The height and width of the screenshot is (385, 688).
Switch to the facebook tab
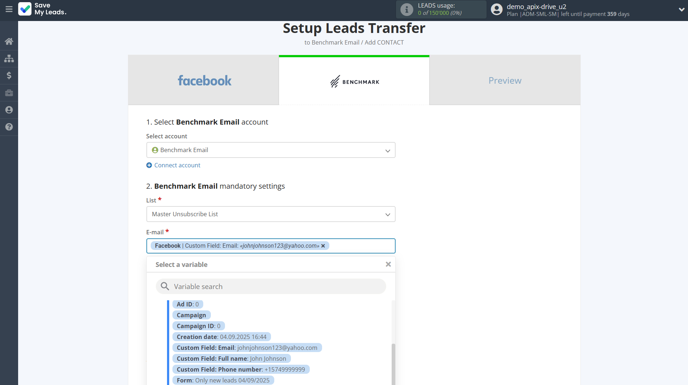pyautogui.click(x=204, y=80)
